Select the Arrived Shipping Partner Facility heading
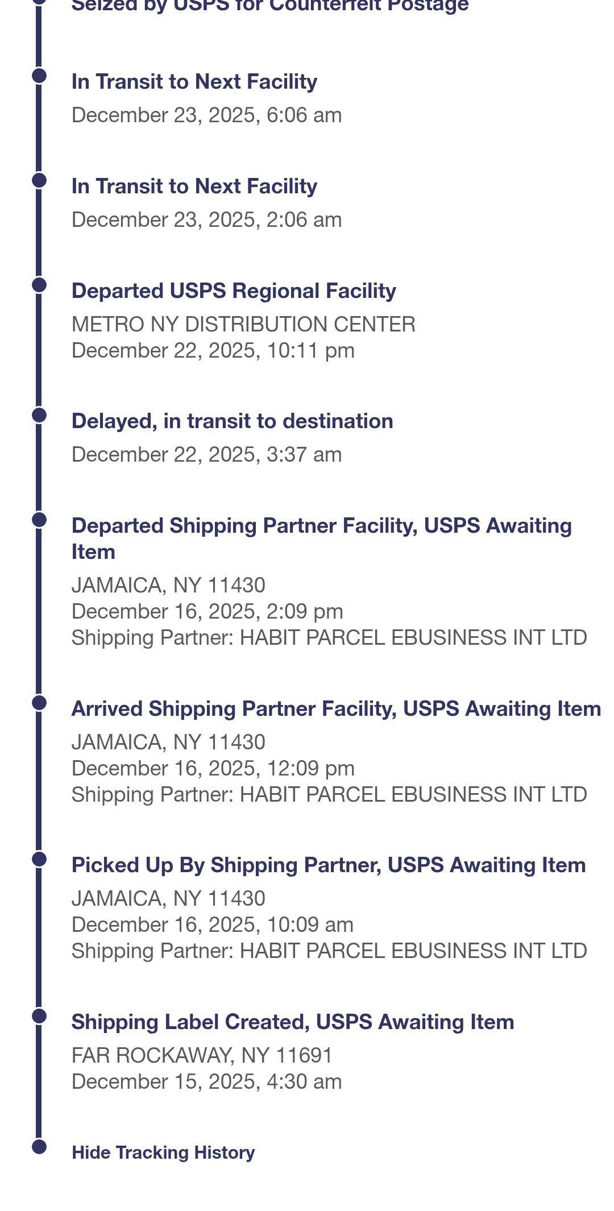 tap(335, 708)
